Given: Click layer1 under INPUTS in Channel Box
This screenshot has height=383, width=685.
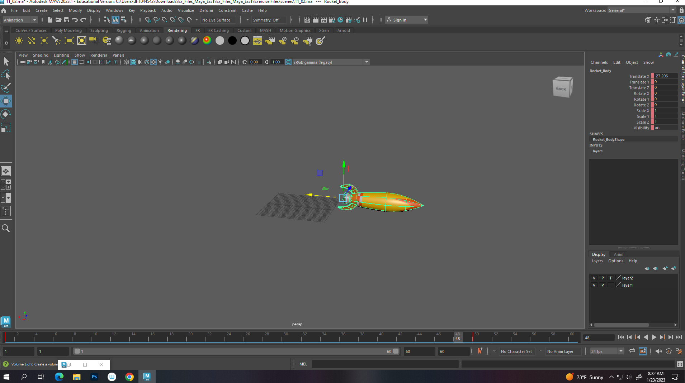Looking at the screenshot, I should [x=598, y=151].
